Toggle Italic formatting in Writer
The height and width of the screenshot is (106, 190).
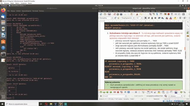click(149, 18)
